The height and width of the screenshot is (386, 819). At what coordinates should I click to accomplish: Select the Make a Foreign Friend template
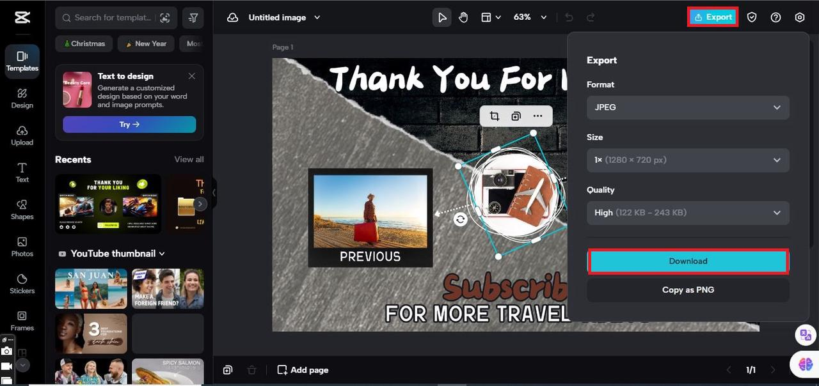tap(168, 288)
